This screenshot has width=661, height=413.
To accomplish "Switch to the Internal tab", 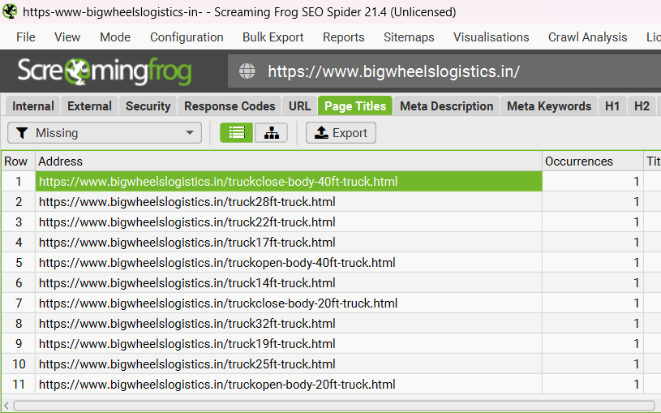I will pos(33,105).
